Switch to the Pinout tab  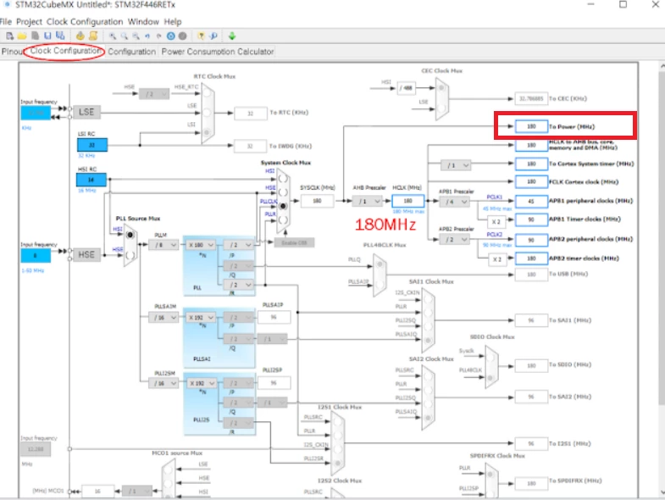point(12,52)
